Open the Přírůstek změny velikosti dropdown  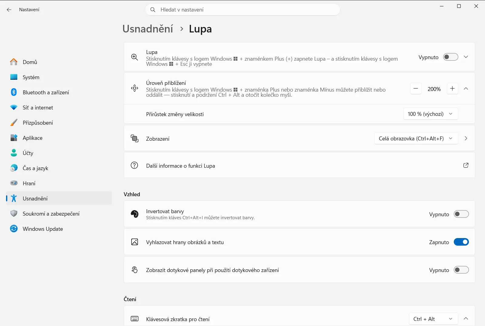click(431, 114)
